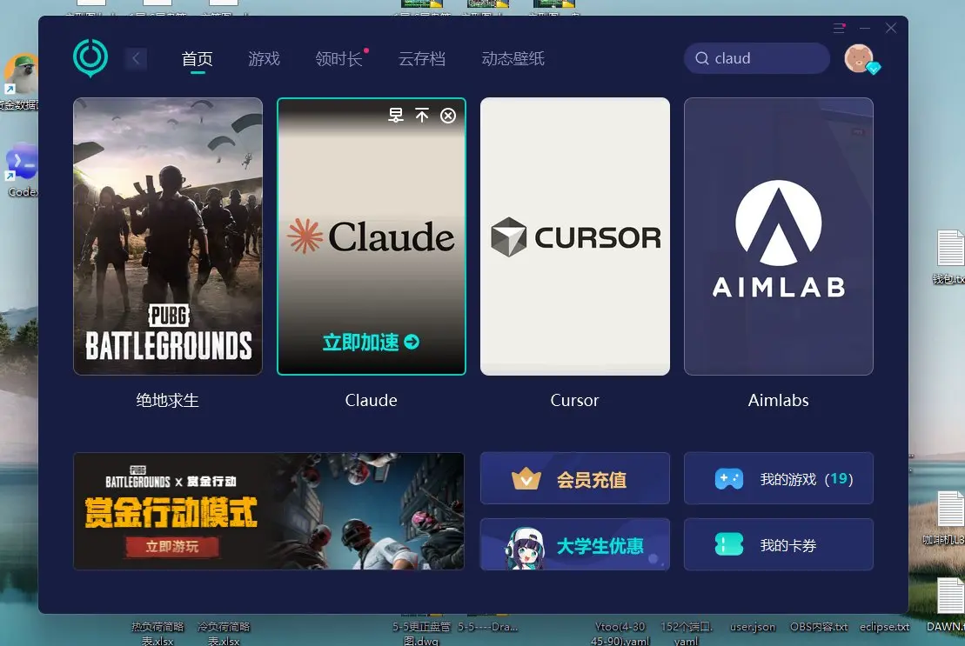965x646 pixels.
Task: Select user.json file on desktop
Action: [x=752, y=627]
